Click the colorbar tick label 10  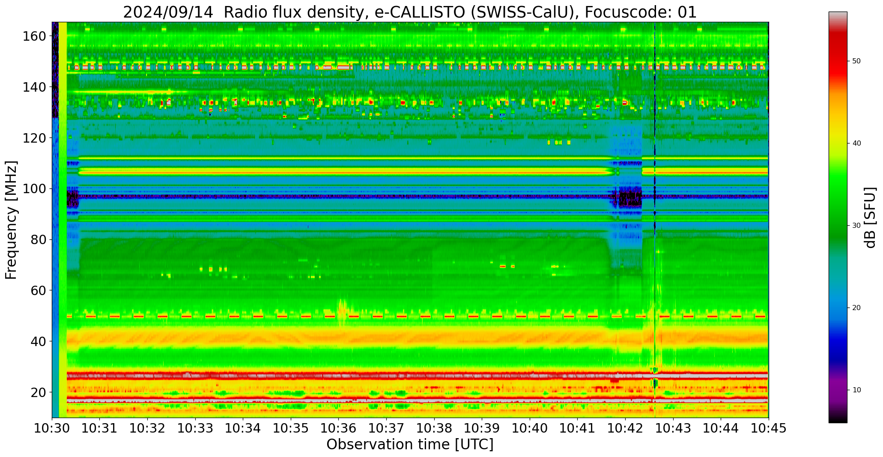[856, 390]
